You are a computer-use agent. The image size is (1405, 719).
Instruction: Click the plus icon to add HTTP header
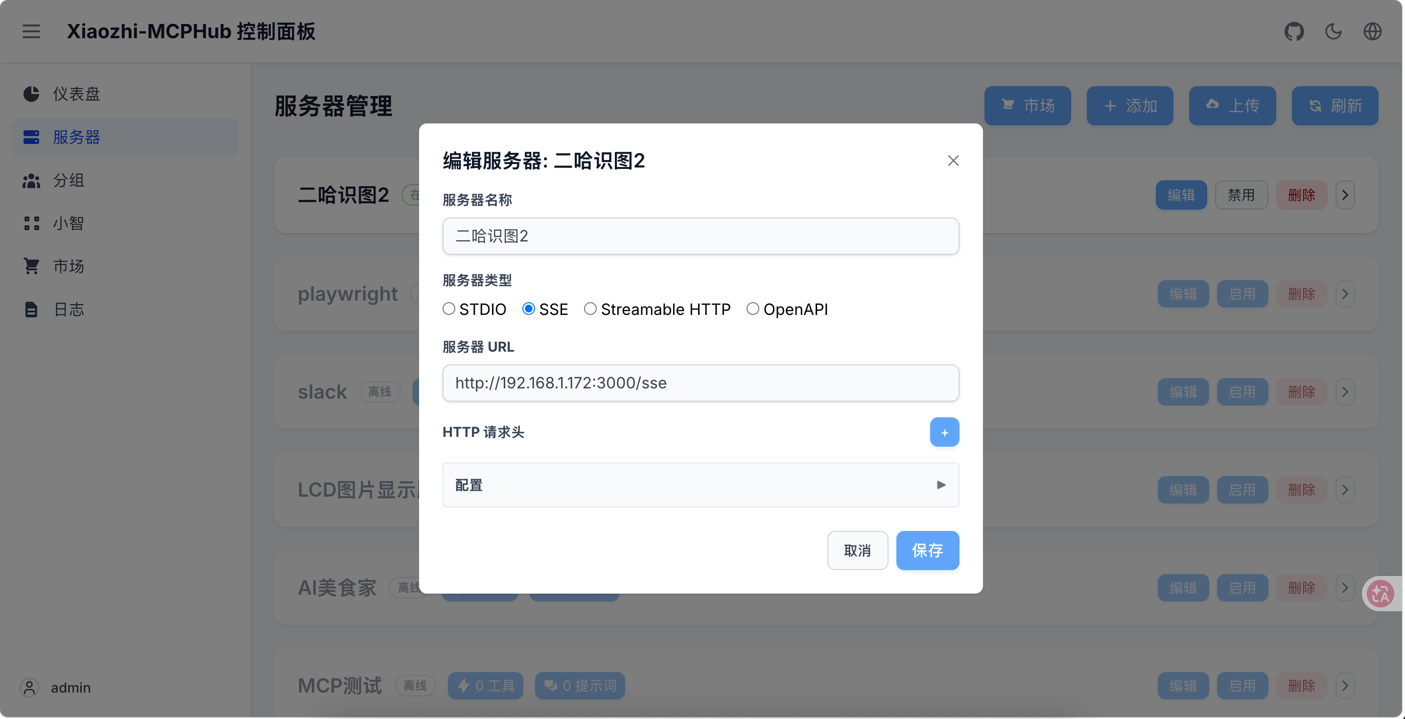944,432
